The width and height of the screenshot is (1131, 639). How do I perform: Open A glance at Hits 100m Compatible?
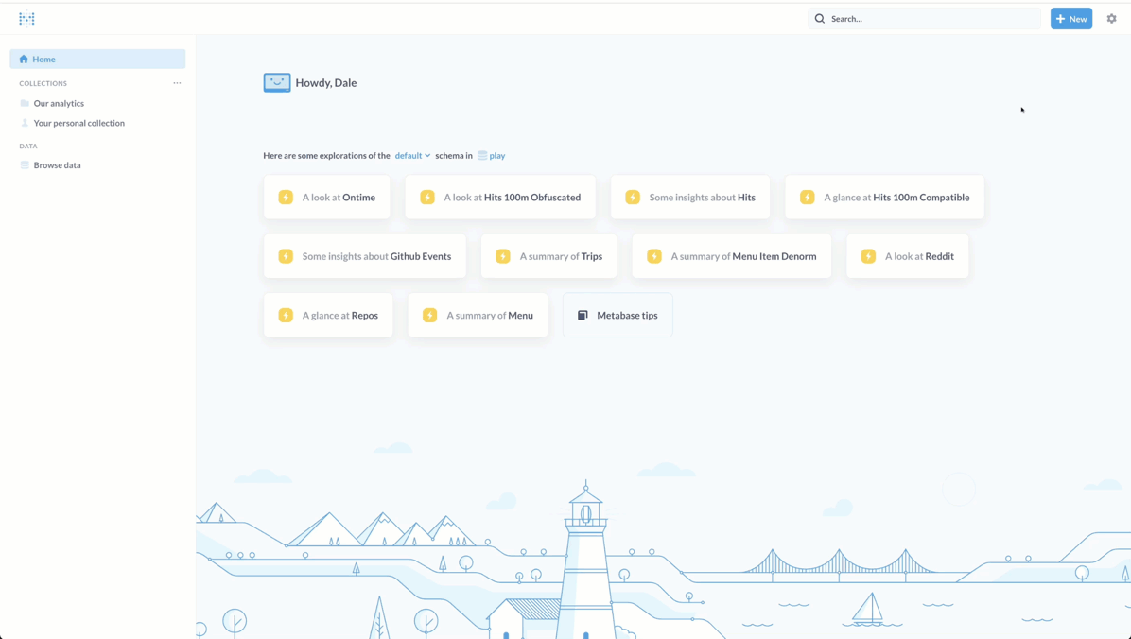coord(884,198)
